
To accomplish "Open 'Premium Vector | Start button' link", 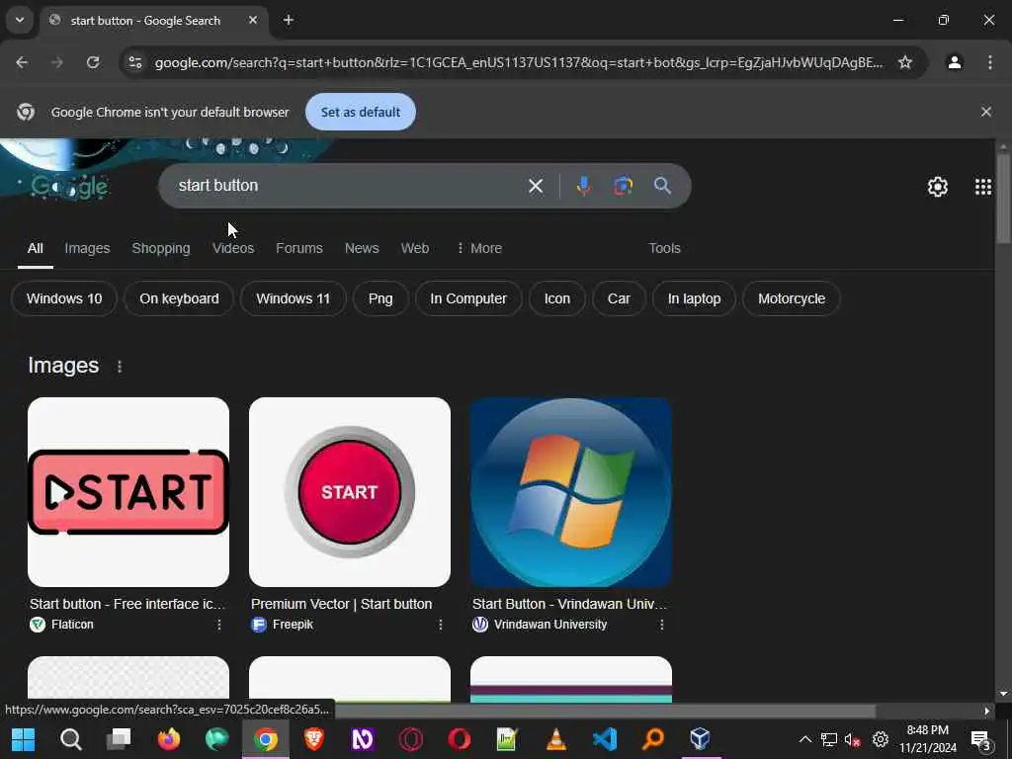I will point(341,604).
